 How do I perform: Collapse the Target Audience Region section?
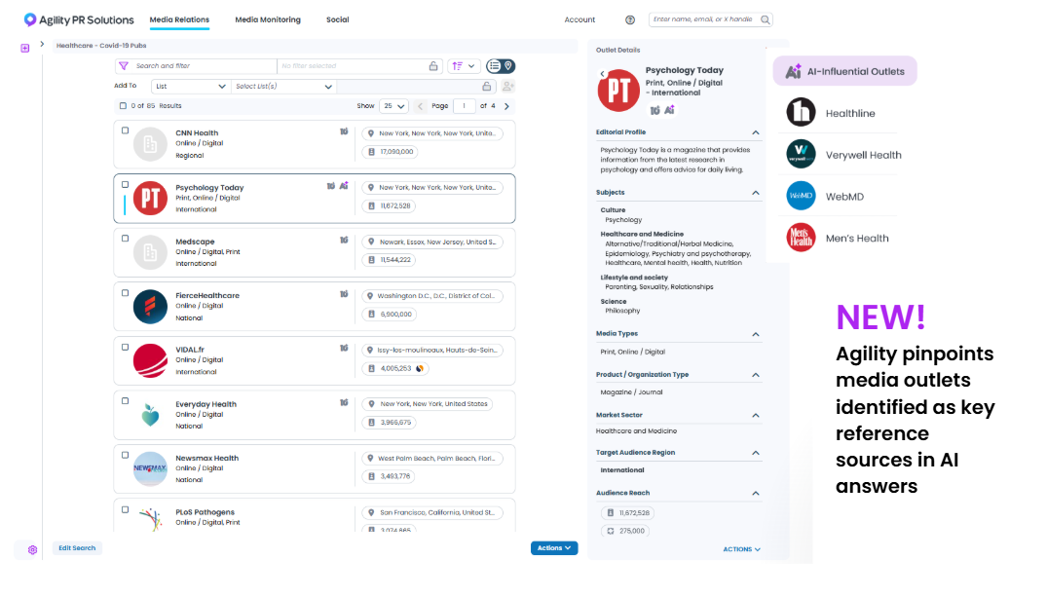pyautogui.click(x=756, y=453)
